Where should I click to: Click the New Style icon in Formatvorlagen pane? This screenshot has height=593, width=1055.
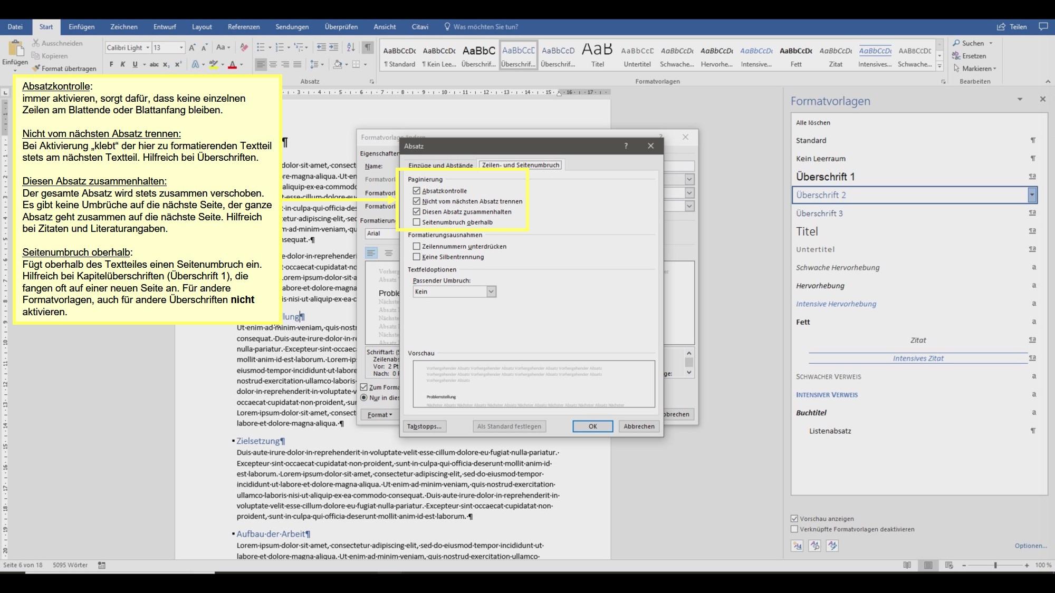point(797,546)
